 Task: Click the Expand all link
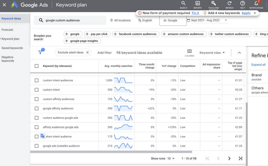click(x=258, y=65)
